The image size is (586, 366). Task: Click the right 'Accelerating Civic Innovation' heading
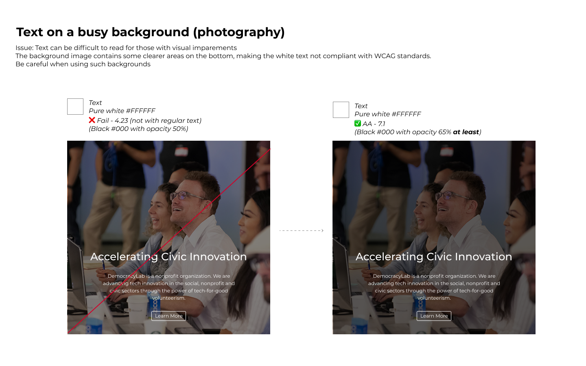point(434,257)
